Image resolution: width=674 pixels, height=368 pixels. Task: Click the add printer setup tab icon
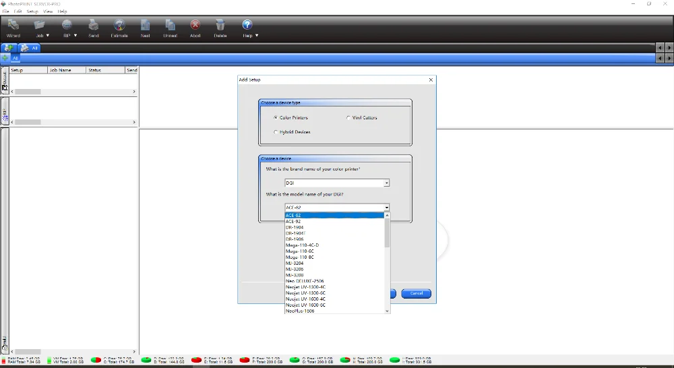(9, 48)
